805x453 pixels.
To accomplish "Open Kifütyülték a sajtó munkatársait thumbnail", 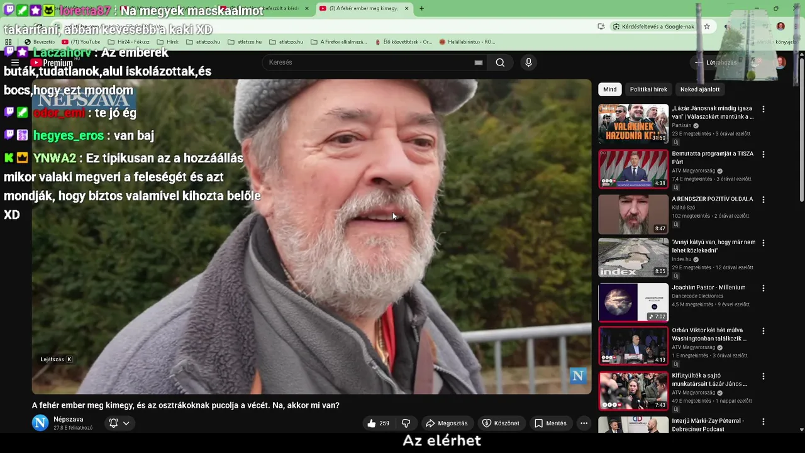I will point(633,391).
